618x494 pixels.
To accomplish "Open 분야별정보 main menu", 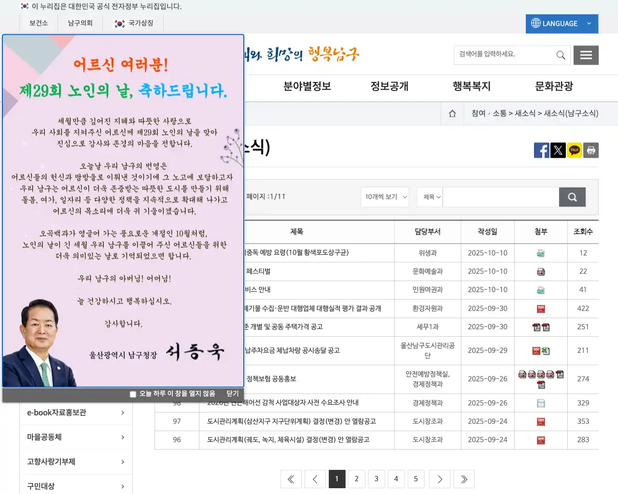I will point(307,86).
